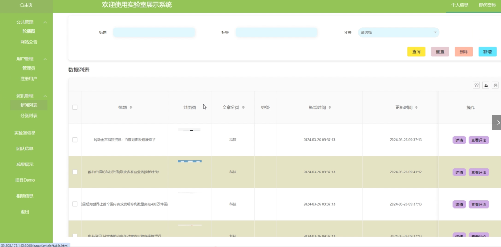Check the 玲动金声科技资讯 row checkbox
501x247 pixels.
(75, 140)
